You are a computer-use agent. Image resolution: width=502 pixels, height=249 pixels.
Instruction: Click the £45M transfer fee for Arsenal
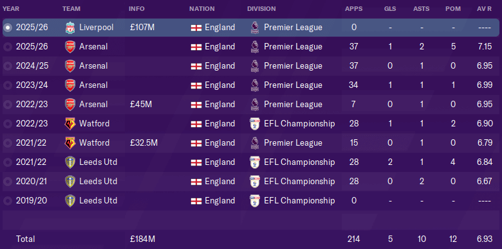(141, 105)
